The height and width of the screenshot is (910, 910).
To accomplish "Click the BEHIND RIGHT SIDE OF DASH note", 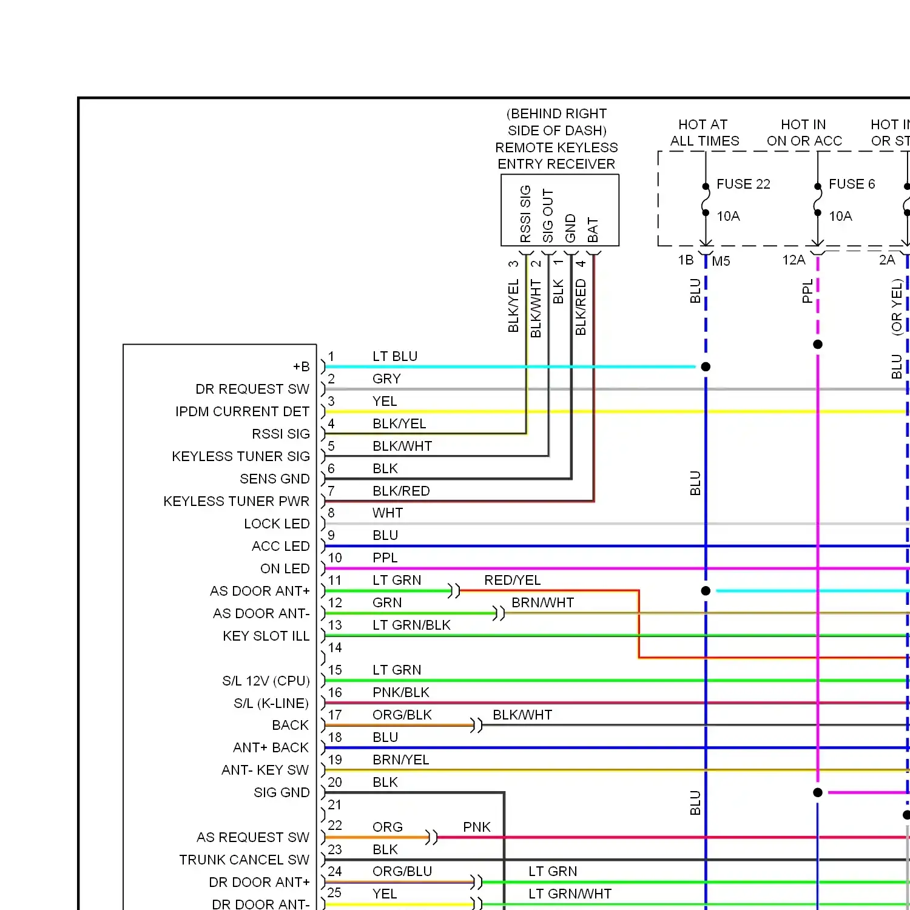I will (x=557, y=122).
